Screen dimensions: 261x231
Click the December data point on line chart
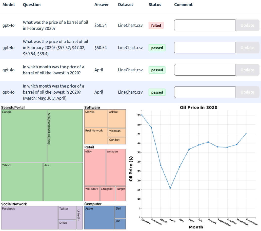246,134
